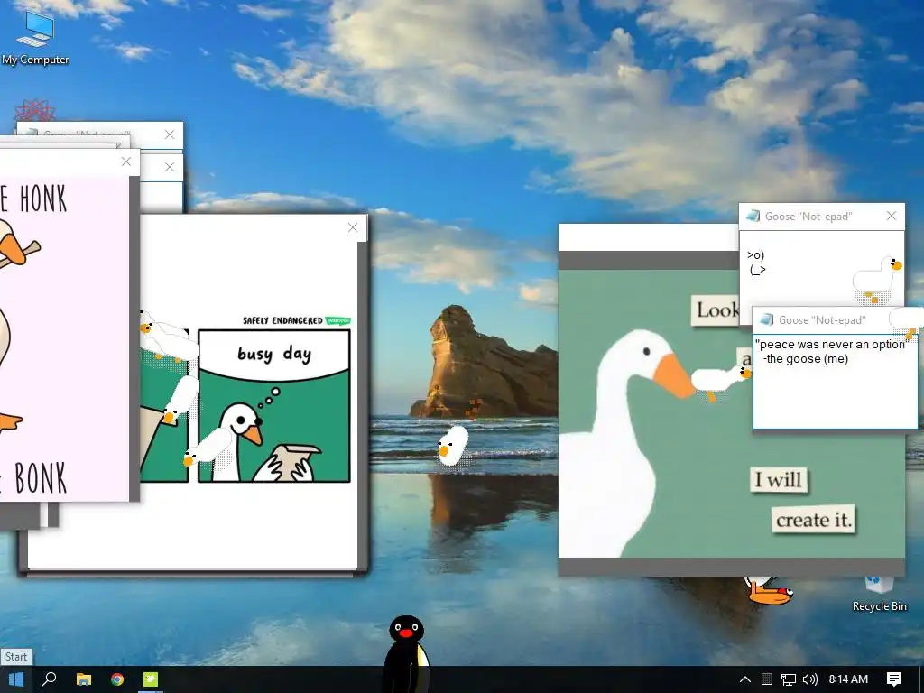
Task: Show hidden system tray icons chevron
Action: pyautogui.click(x=744, y=679)
